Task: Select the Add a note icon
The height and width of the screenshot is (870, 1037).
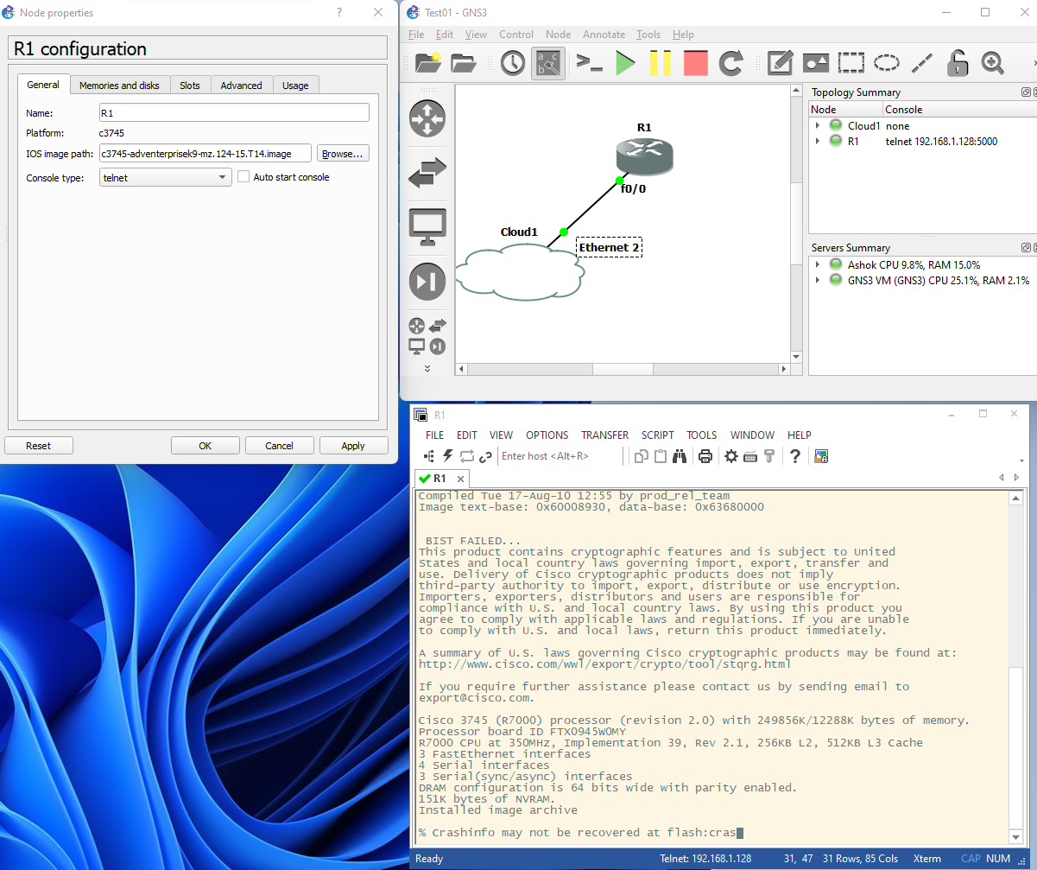Action: click(x=781, y=63)
